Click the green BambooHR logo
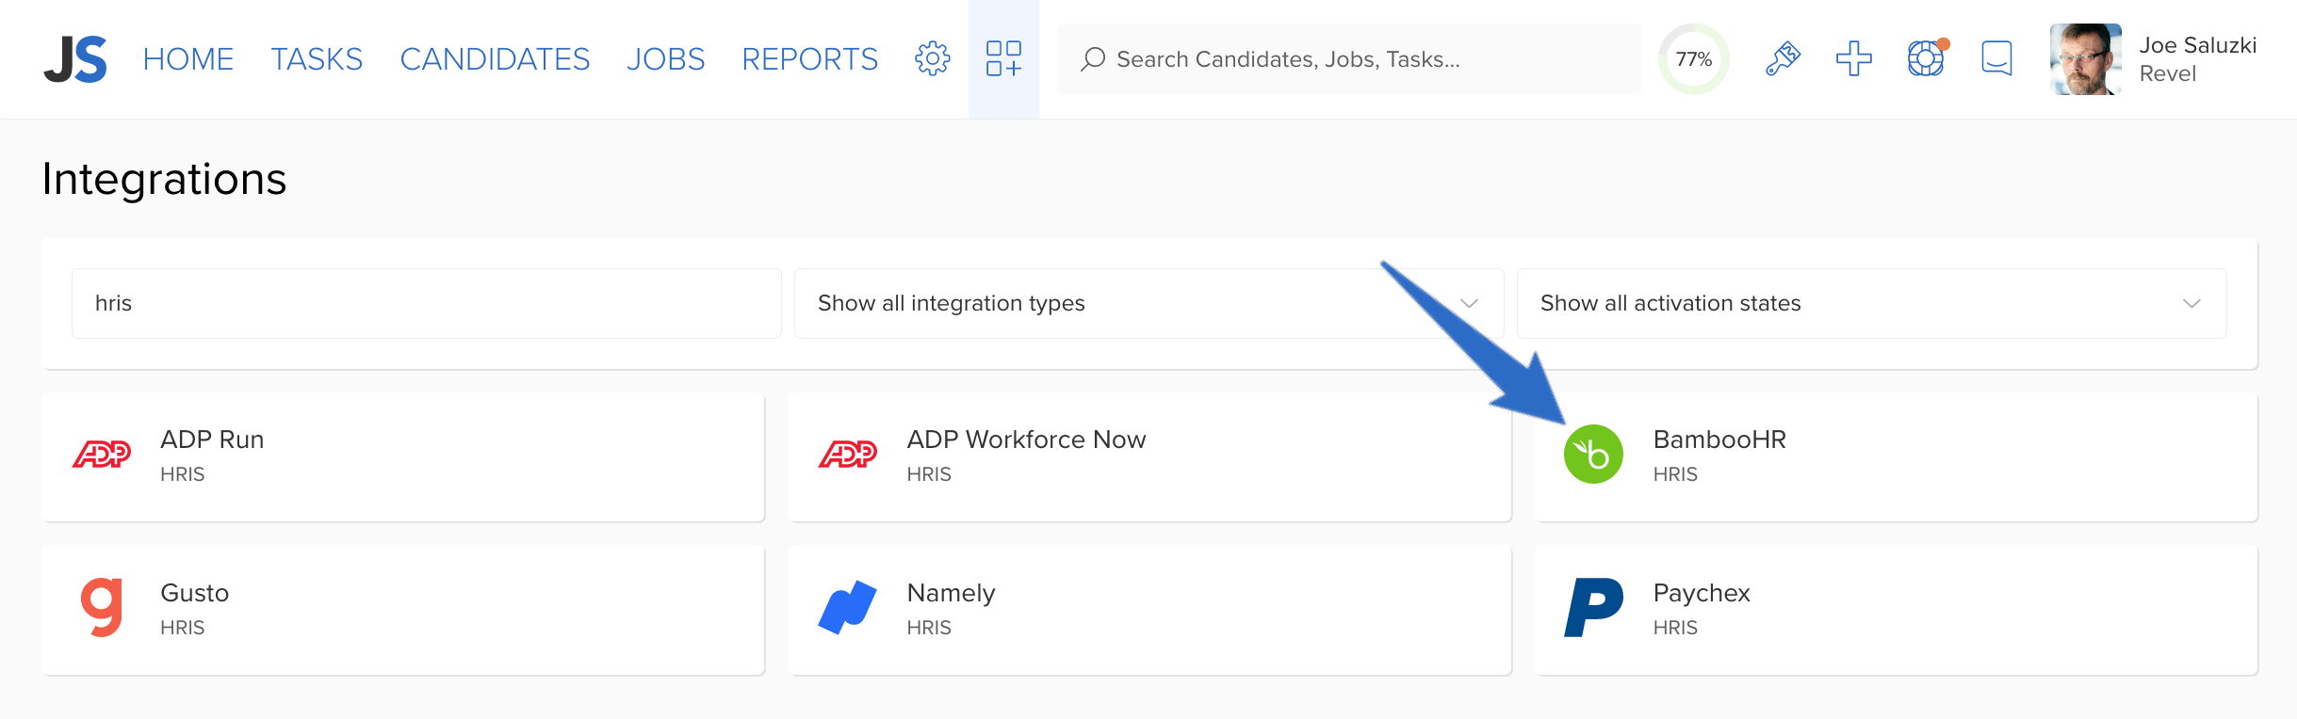 (x=1593, y=455)
